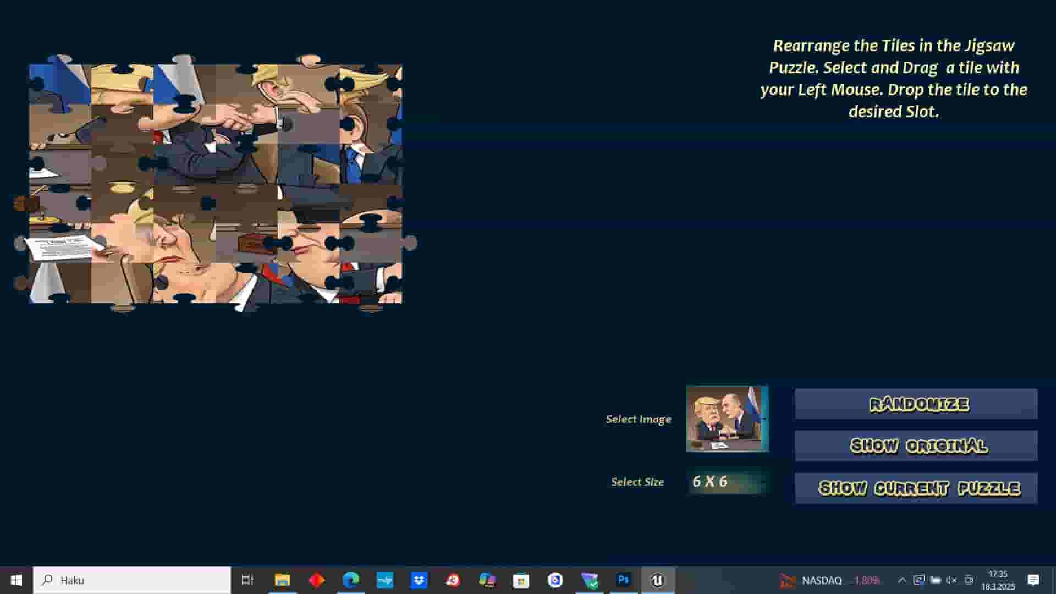The height and width of the screenshot is (594, 1056).
Task: Launch Photoshop from the taskbar
Action: point(624,580)
